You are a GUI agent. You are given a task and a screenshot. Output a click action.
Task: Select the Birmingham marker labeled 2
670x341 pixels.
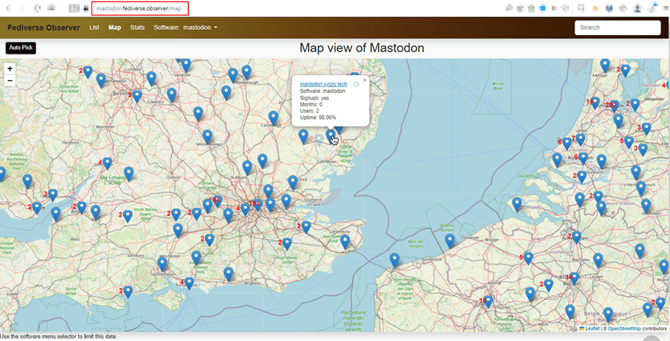pyautogui.click(x=137, y=97)
